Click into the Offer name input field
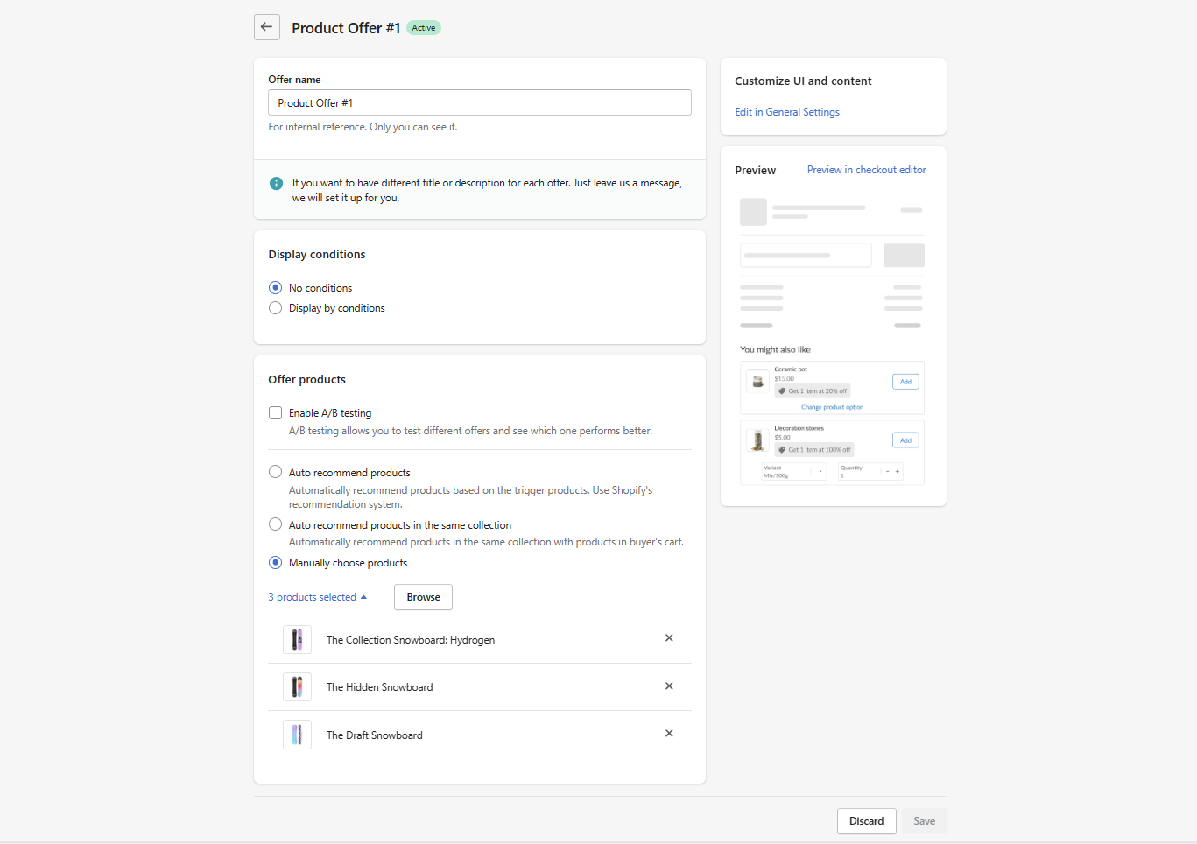 pyautogui.click(x=480, y=102)
